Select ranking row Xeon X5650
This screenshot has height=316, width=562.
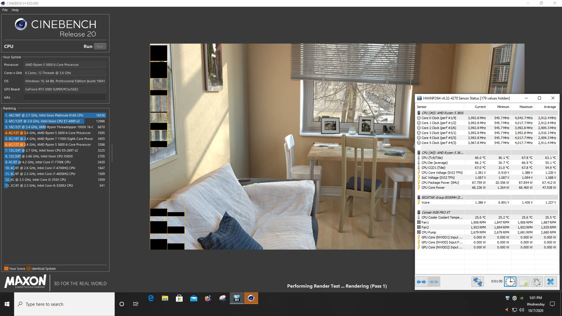pyautogui.click(x=55, y=156)
